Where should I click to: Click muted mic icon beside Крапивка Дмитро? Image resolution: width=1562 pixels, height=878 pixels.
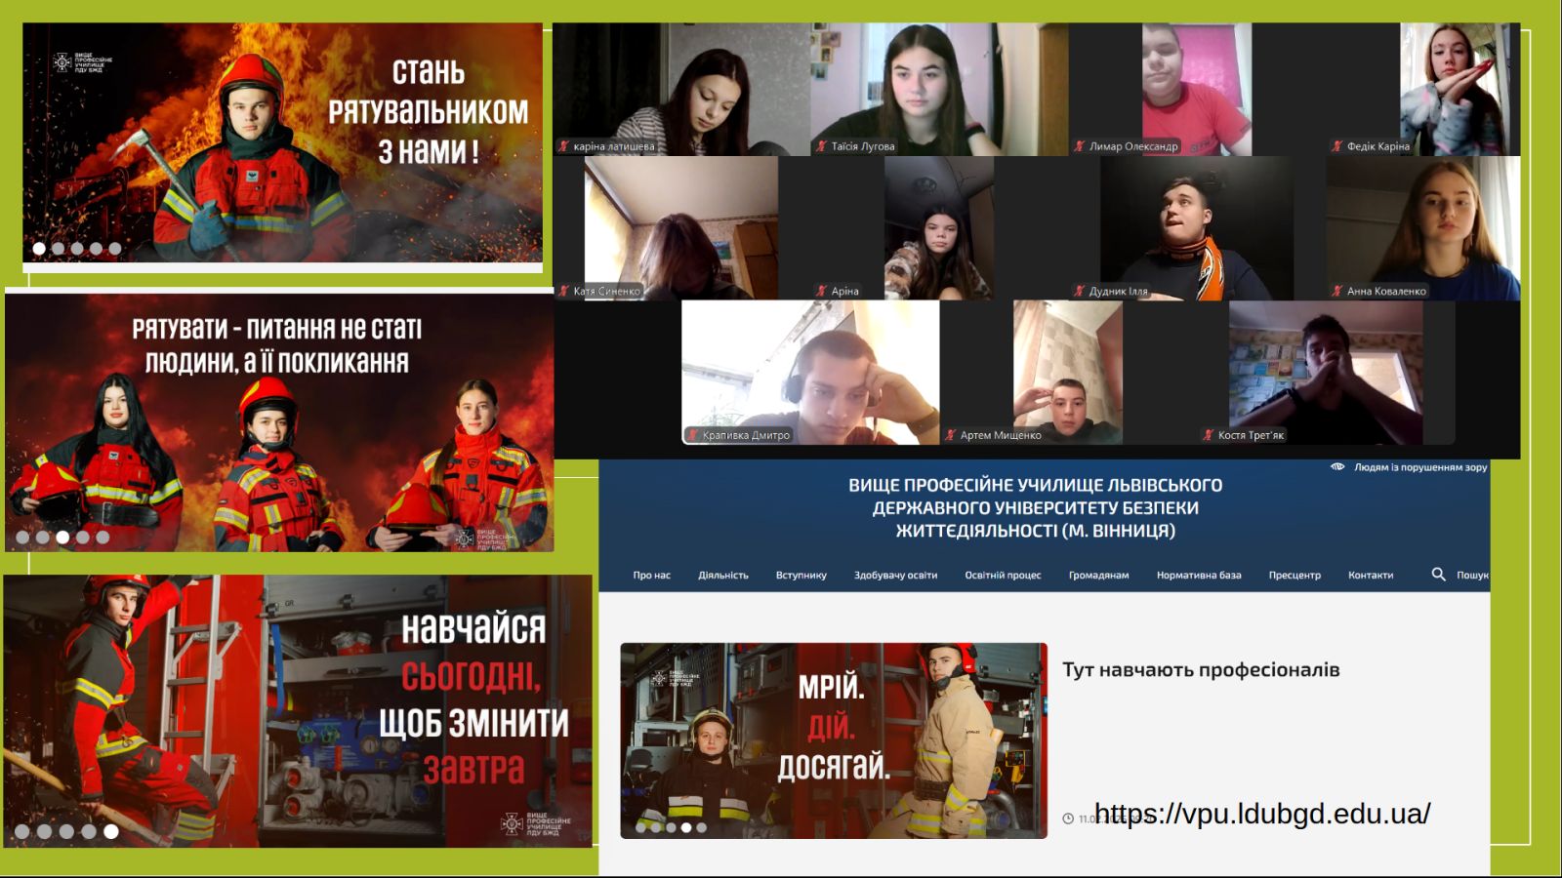[693, 435]
